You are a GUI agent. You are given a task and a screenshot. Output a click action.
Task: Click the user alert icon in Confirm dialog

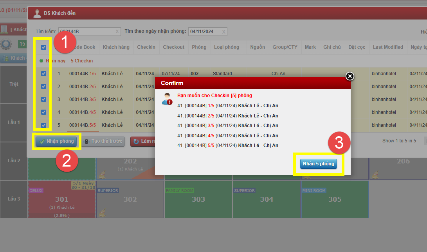(x=168, y=99)
